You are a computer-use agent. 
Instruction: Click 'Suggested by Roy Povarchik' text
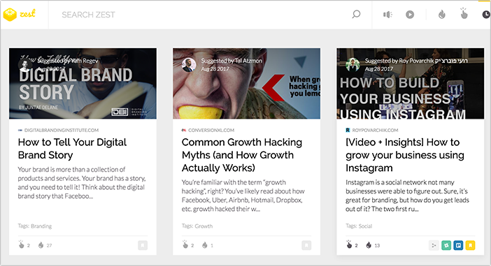pos(416,61)
